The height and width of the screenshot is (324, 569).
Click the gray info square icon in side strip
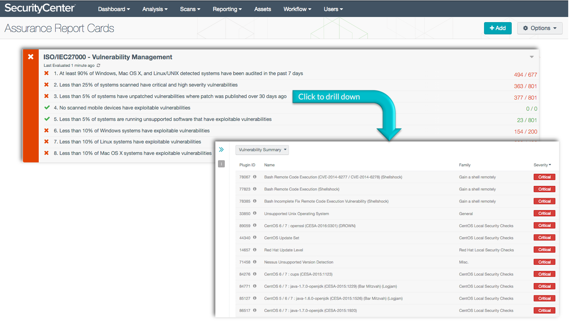click(x=221, y=164)
